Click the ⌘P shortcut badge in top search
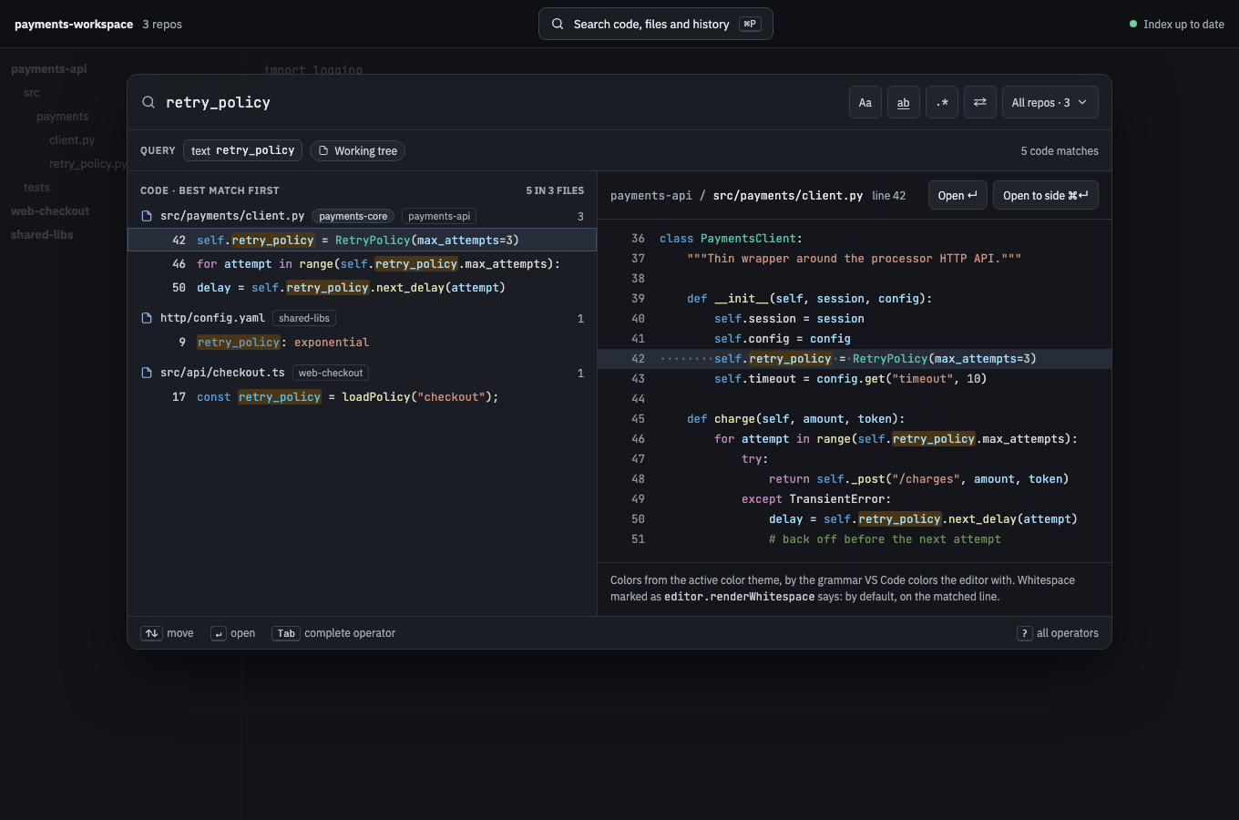Screen dimensions: 1239x820 (x=750, y=24)
